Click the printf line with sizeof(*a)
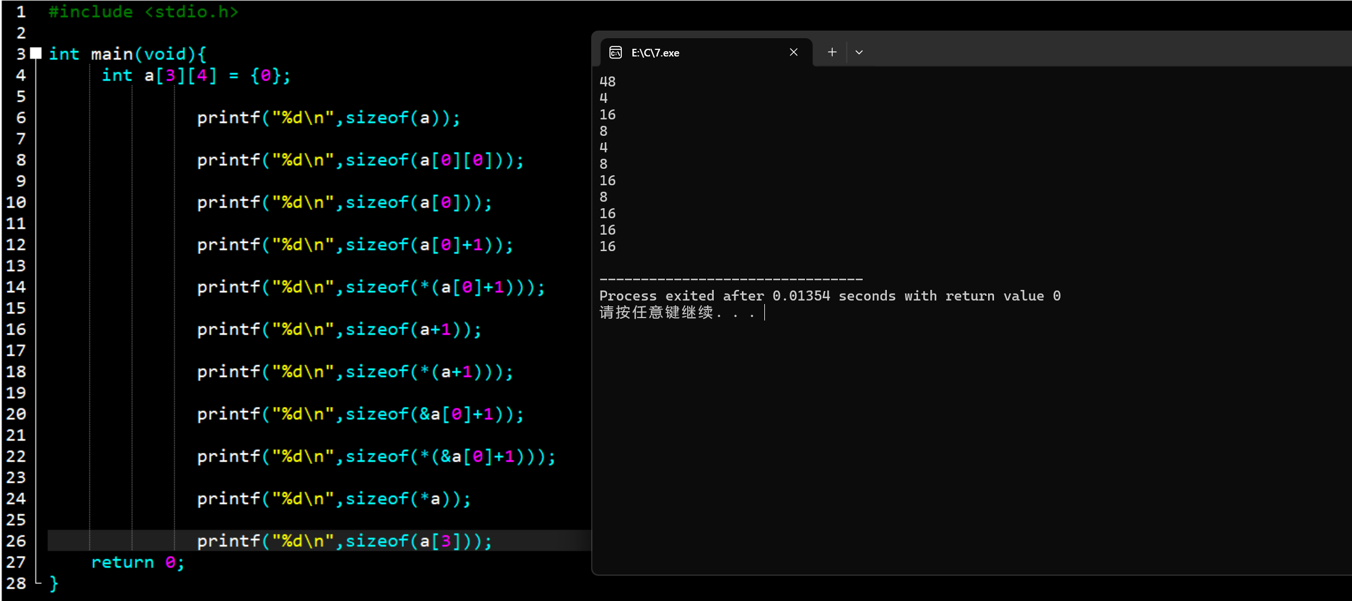1352x601 pixels. coord(334,499)
